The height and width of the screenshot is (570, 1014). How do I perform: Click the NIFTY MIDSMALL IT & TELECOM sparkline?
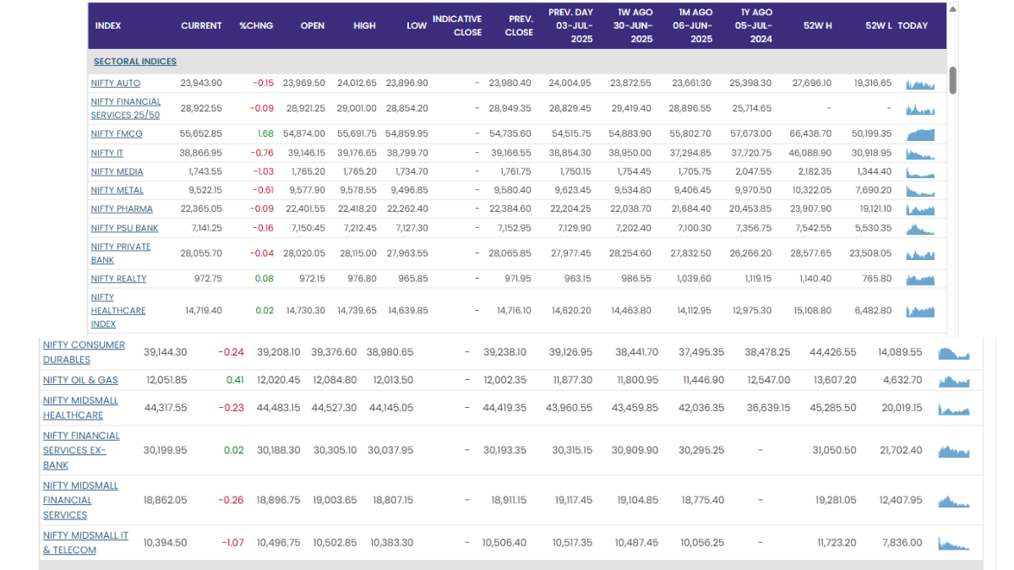954,543
